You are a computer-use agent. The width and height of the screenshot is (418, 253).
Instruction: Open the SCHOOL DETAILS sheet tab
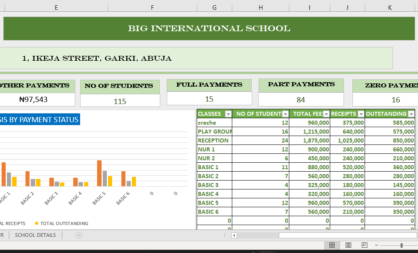[x=35, y=235]
